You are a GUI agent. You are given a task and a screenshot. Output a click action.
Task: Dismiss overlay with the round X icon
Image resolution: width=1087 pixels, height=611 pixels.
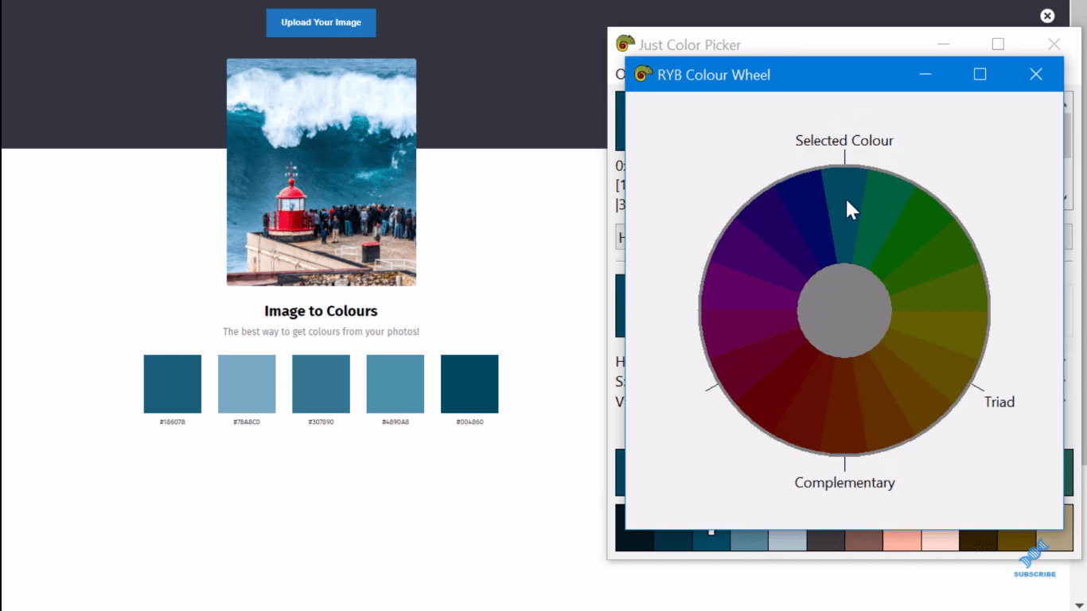1047,16
